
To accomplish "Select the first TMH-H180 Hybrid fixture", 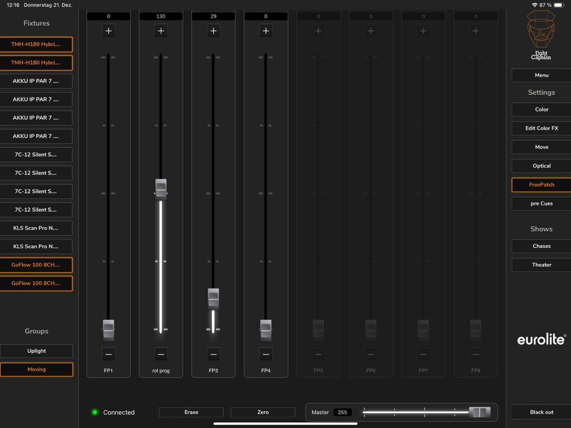I will 36,44.
